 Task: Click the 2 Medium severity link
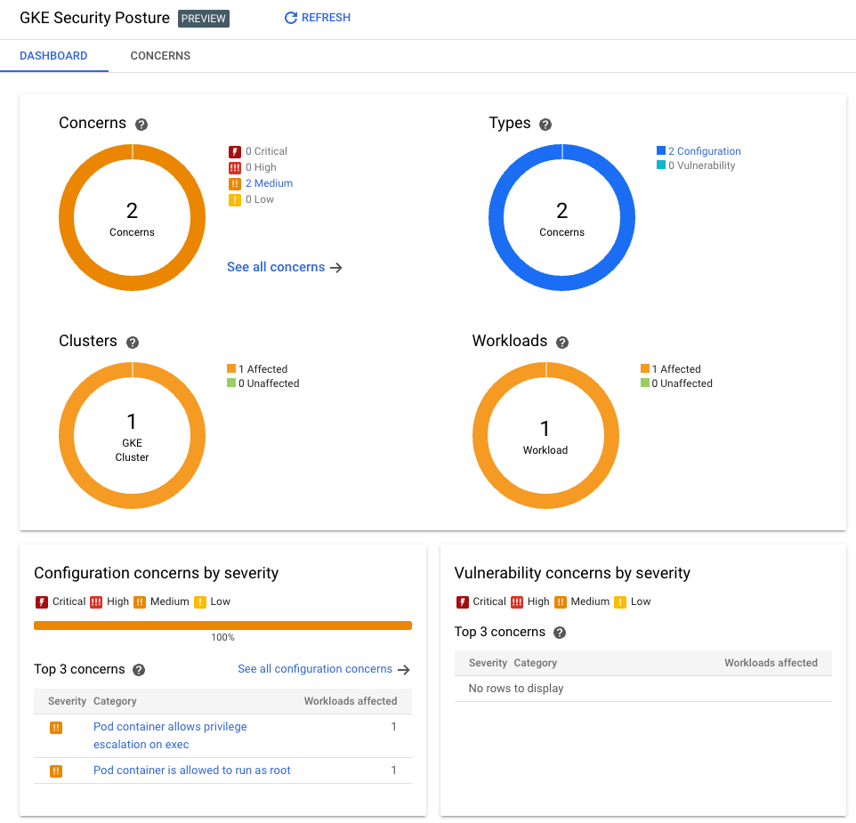coord(269,183)
